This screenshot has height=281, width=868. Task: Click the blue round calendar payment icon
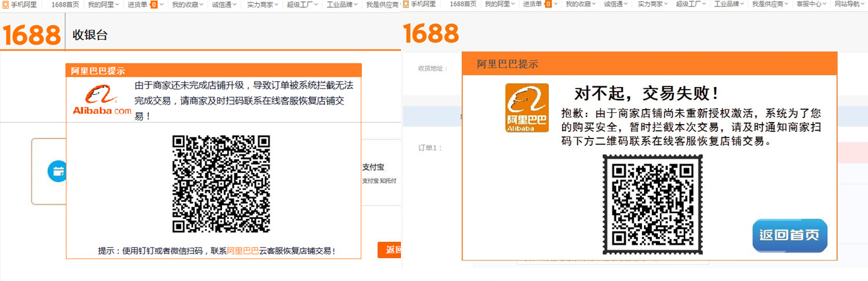57,172
